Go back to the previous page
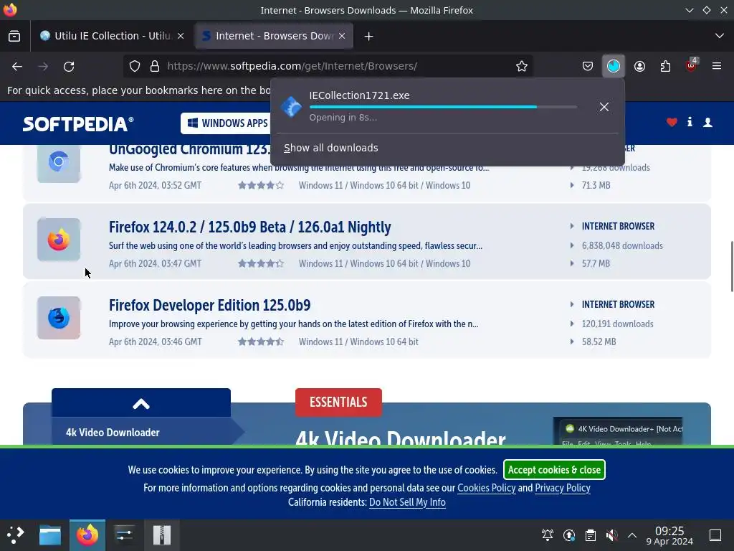Image resolution: width=734 pixels, height=551 pixels. (x=17, y=67)
